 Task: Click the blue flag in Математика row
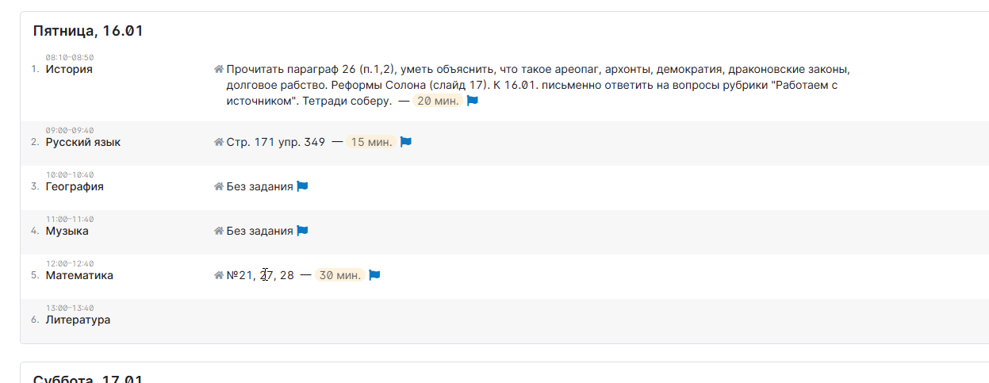pyautogui.click(x=375, y=275)
